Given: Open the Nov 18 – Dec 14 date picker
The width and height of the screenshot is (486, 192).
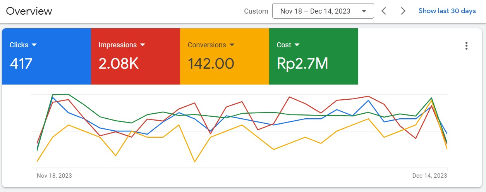Looking at the screenshot, I should pyautogui.click(x=315, y=11).
